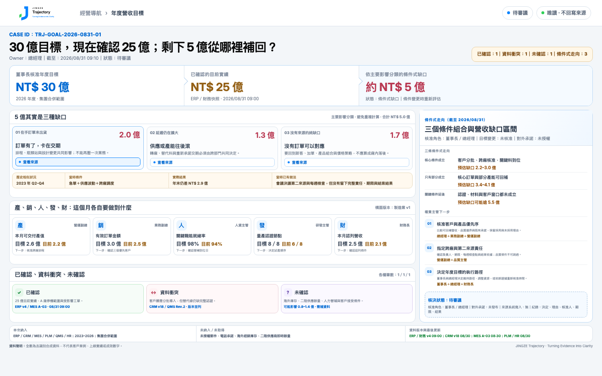Click the 銷 department icon
Screen dimensions: 602x376
coord(101,225)
